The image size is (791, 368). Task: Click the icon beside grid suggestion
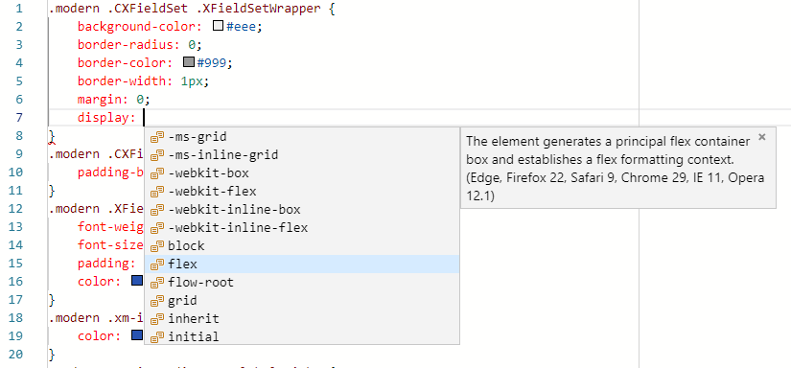[x=158, y=301]
